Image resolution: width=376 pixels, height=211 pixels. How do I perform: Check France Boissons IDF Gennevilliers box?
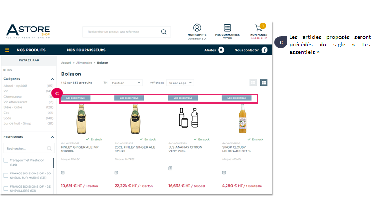coord(6,188)
